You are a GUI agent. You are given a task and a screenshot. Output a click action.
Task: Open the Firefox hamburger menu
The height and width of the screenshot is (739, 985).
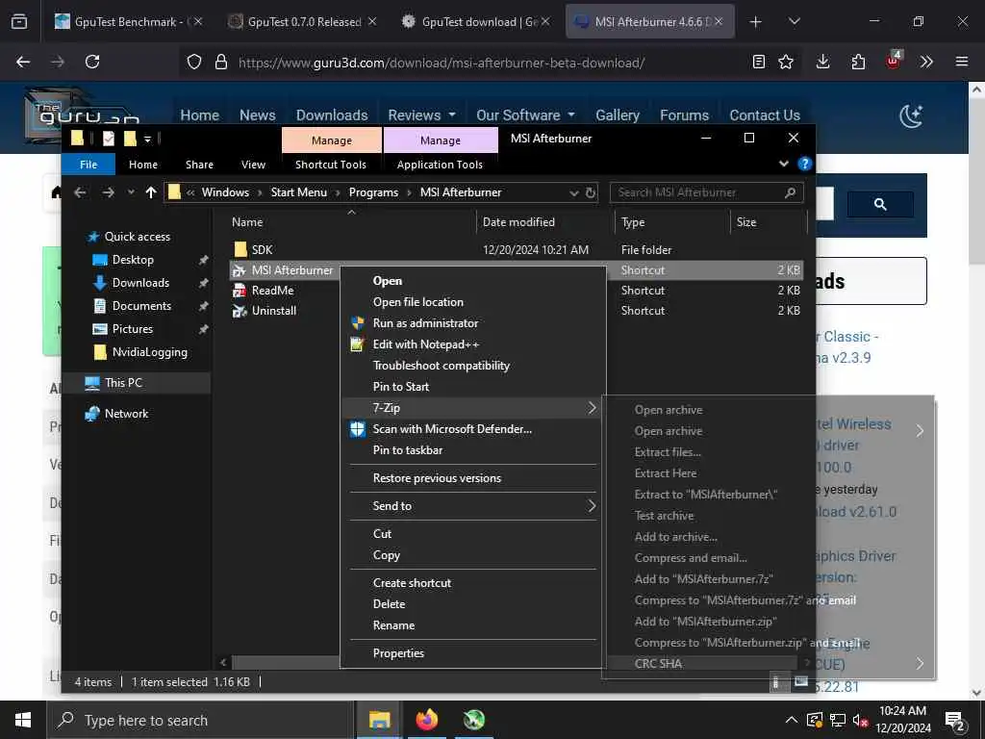[962, 62]
